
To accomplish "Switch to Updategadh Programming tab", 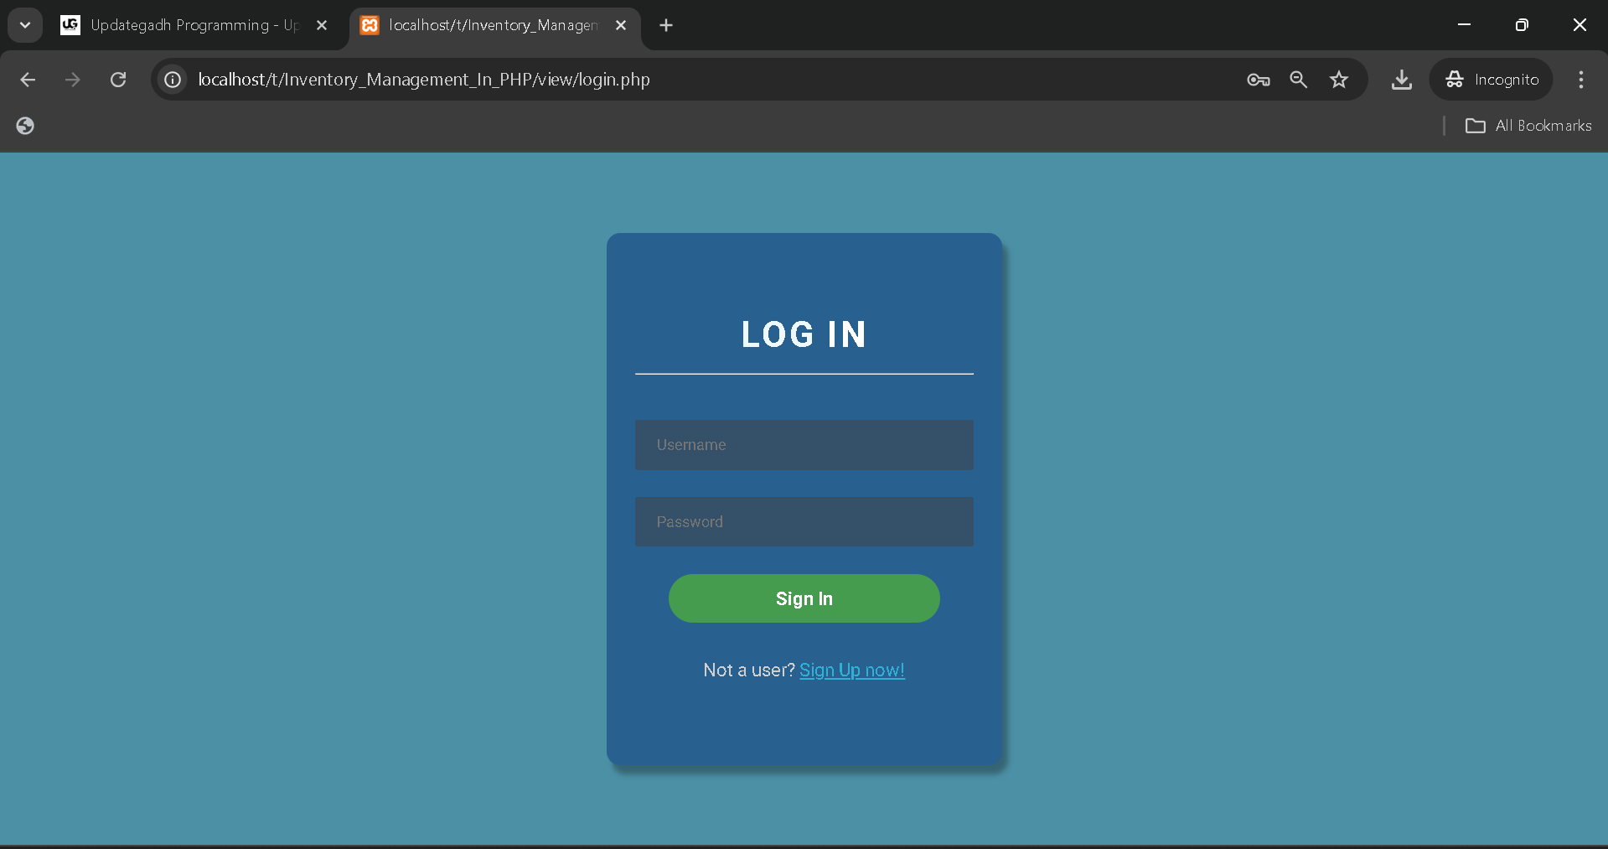I will [184, 25].
